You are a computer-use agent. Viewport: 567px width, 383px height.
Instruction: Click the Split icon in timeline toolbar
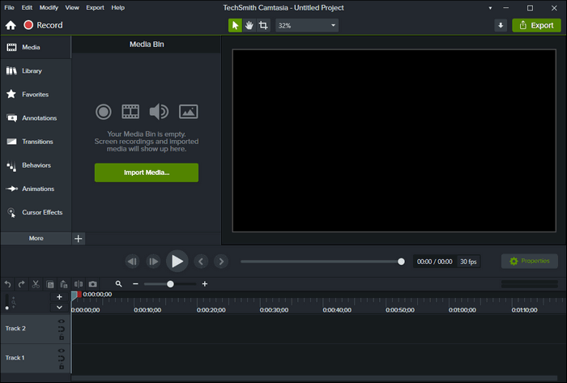coord(79,284)
